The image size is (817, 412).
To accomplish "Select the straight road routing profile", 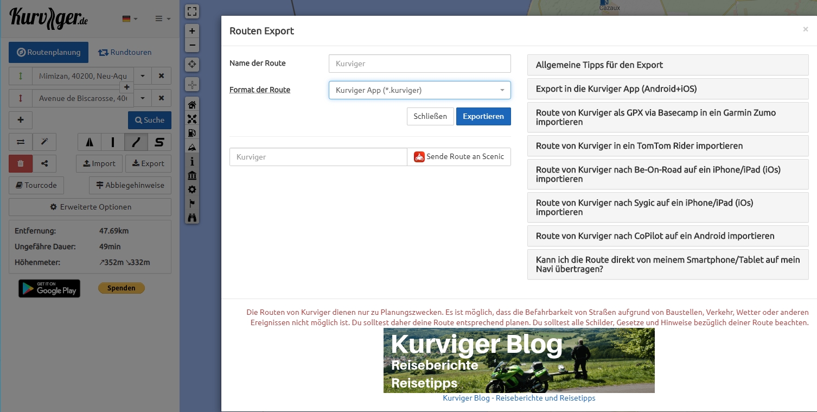I will tap(113, 142).
